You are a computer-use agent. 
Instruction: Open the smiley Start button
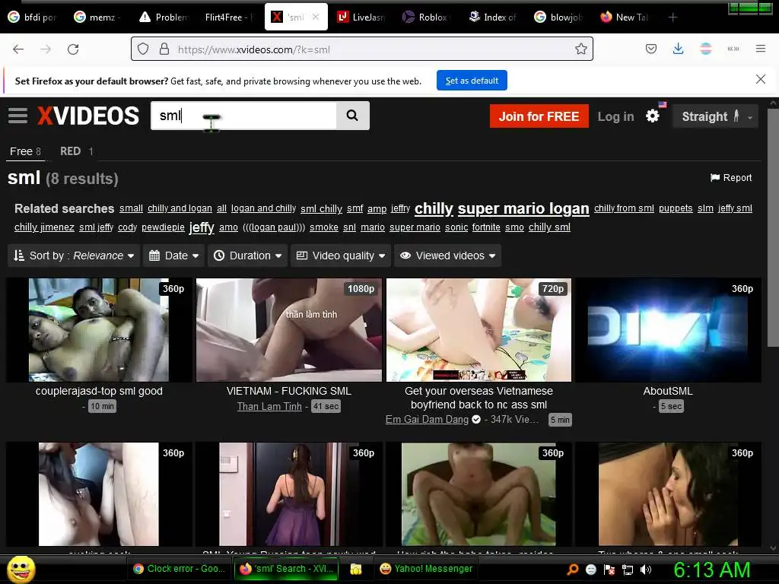21,570
